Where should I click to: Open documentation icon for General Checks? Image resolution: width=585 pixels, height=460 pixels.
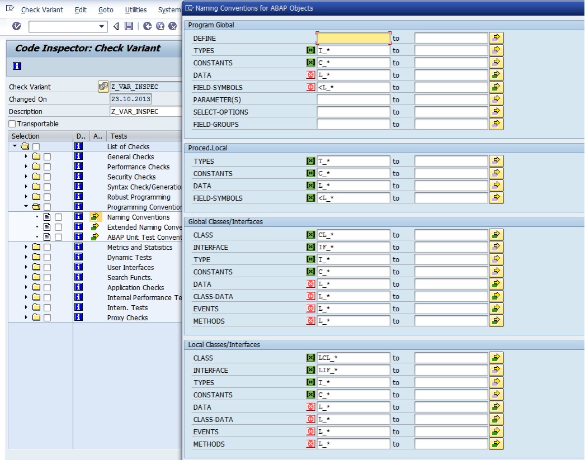(x=78, y=156)
